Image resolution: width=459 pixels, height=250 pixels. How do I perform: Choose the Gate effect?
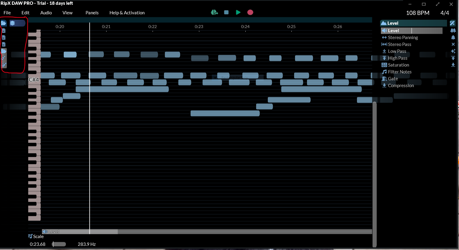point(390,79)
